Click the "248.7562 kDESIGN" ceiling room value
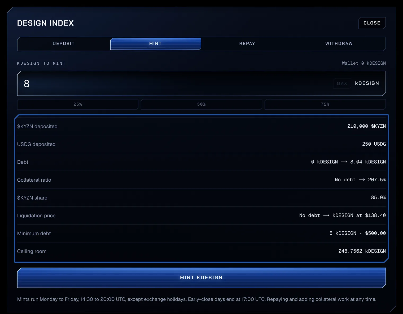Screen dimensions: 403x314 [x=362, y=251]
